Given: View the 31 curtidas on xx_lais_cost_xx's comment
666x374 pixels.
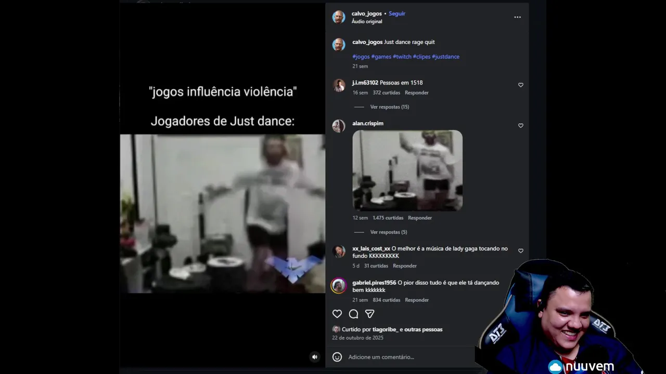Looking at the screenshot, I should pos(376,266).
